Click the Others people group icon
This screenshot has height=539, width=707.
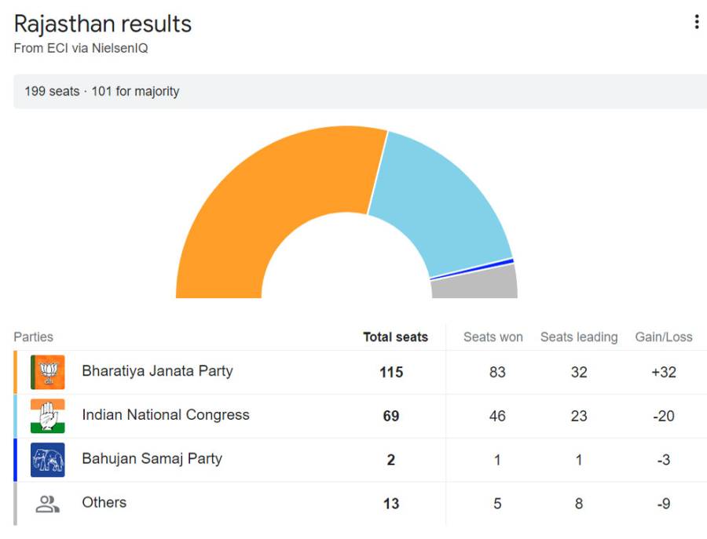click(47, 504)
